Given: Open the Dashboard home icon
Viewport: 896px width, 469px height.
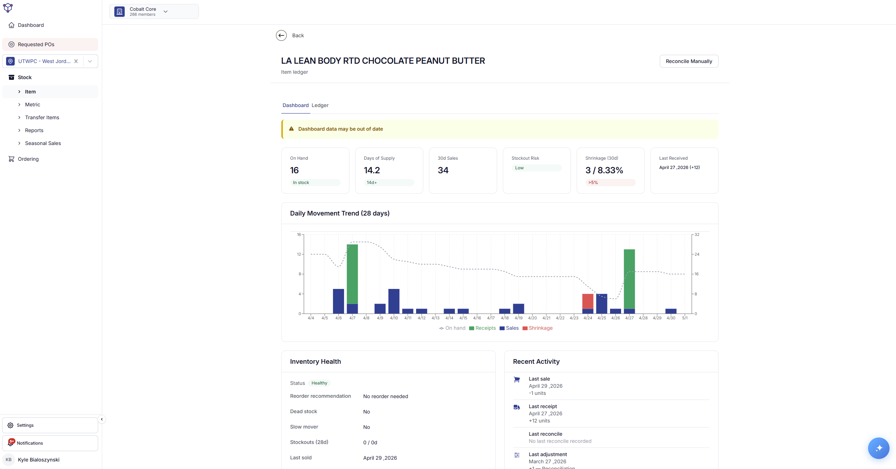Looking at the screenshot, I should coord(11,25).
